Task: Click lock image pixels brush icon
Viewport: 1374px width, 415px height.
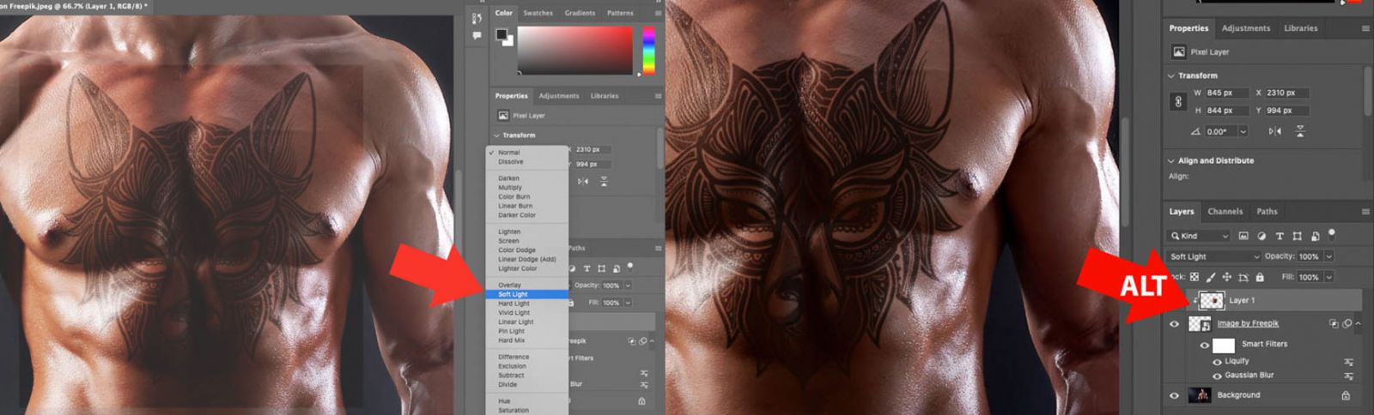Action: (x=1210, y=277)
